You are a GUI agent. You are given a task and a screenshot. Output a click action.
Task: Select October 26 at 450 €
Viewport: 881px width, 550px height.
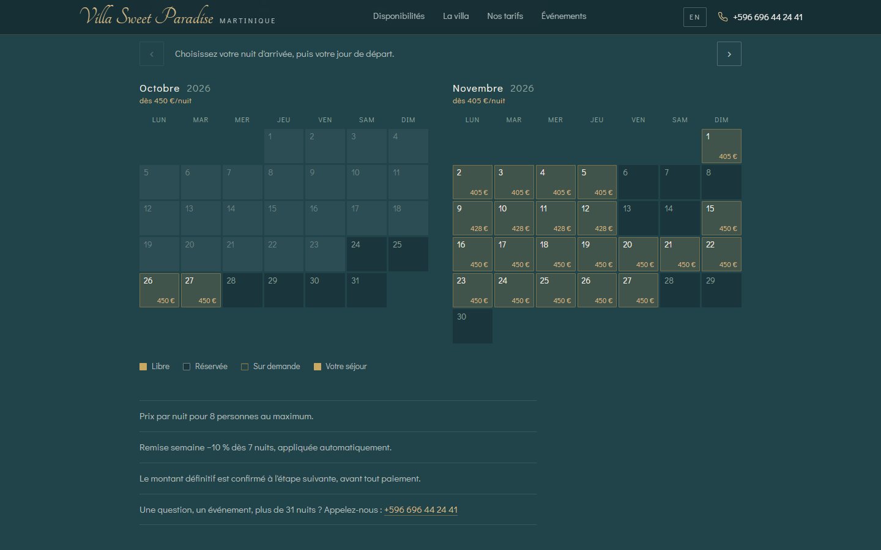159,290
